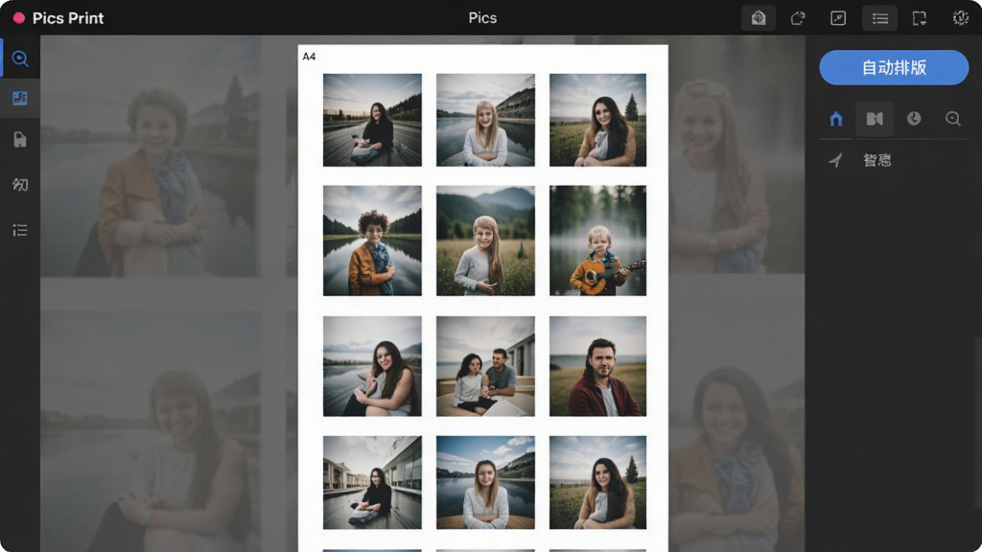Click the share arrow icon in top toolbar
This screenshot has width=982, height=552.
tap(797, 18)
